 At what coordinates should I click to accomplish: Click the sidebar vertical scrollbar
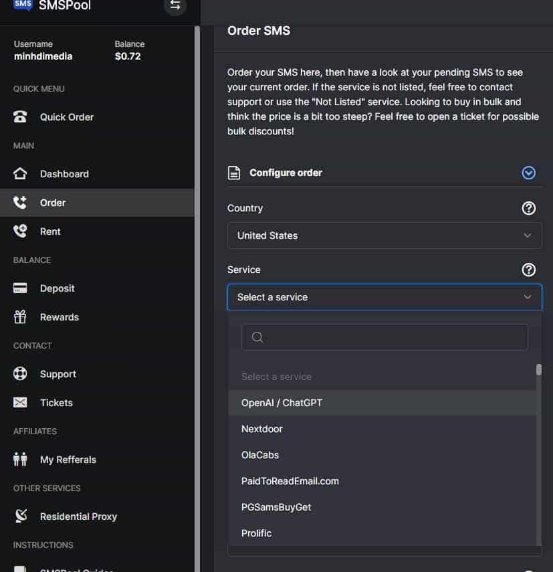(x=197, y=299)
